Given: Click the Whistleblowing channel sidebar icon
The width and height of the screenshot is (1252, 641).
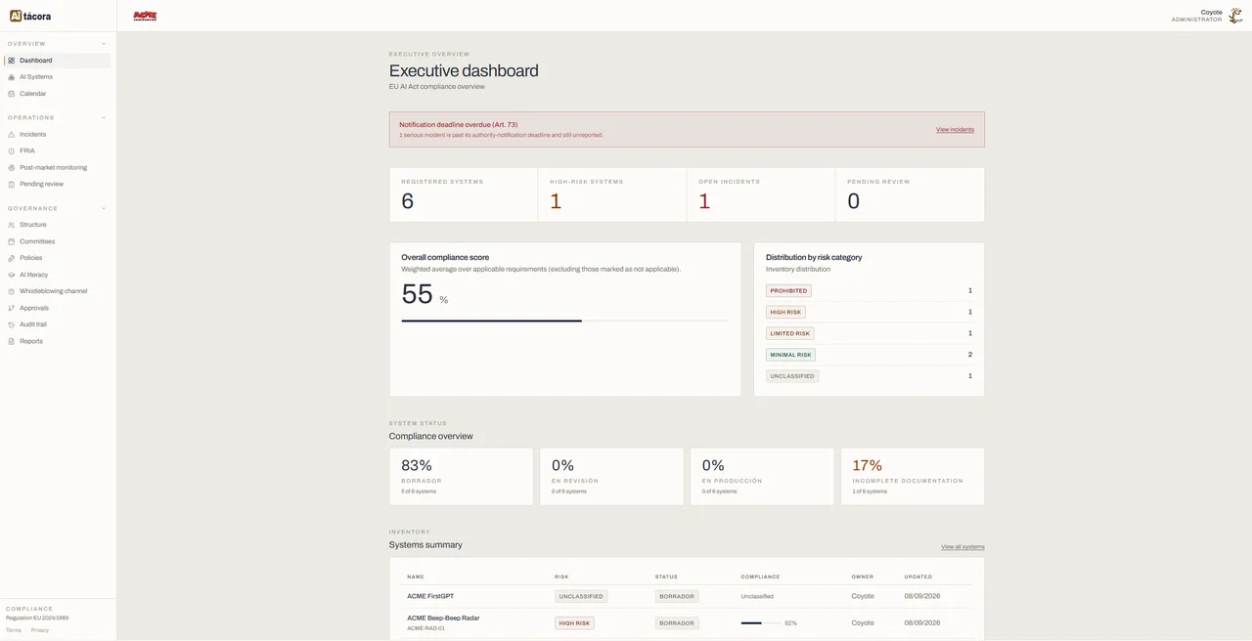Looking at the screenshot, I should (x=12, y=291).
